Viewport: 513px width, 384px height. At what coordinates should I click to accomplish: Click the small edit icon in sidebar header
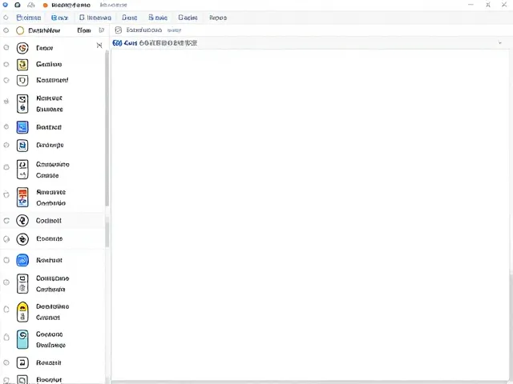[x=102, y=30]
